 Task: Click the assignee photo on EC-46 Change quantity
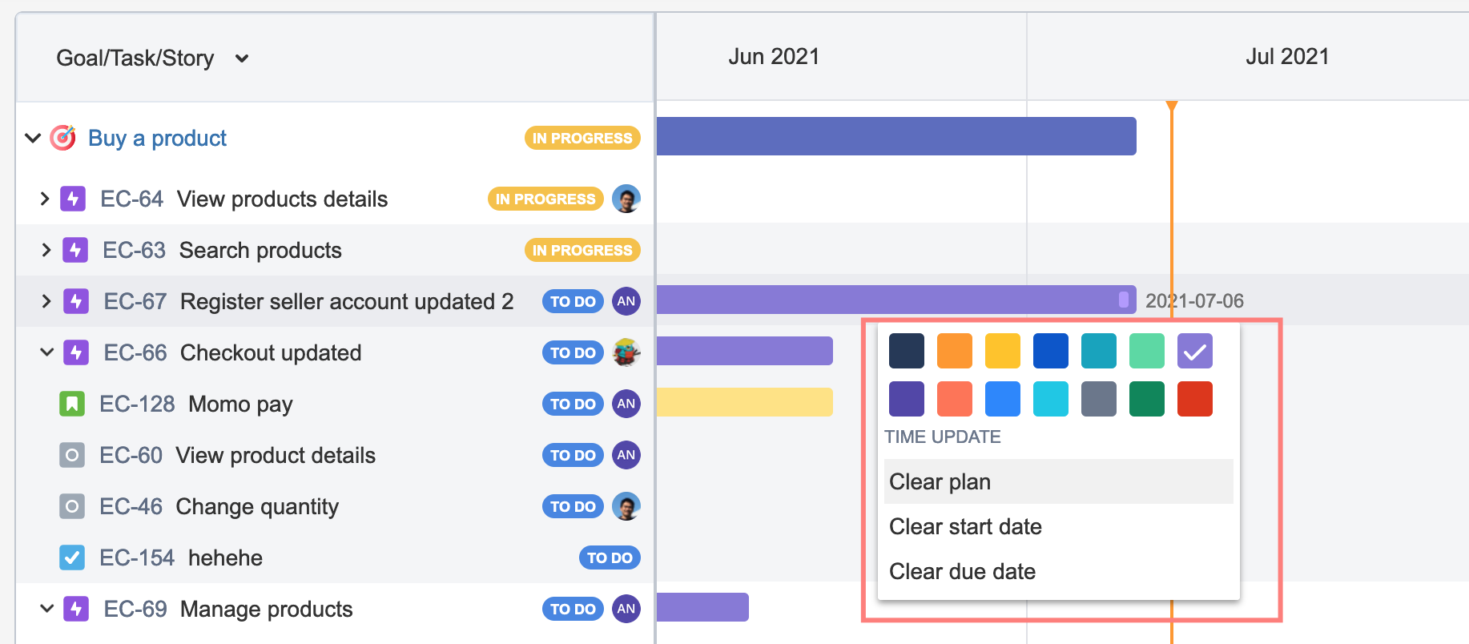(626, 506)
